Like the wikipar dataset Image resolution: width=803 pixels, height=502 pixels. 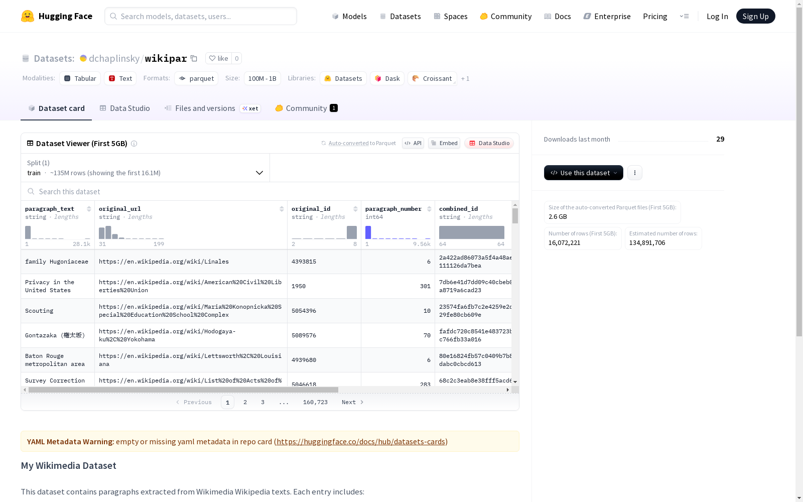(218, 58)
